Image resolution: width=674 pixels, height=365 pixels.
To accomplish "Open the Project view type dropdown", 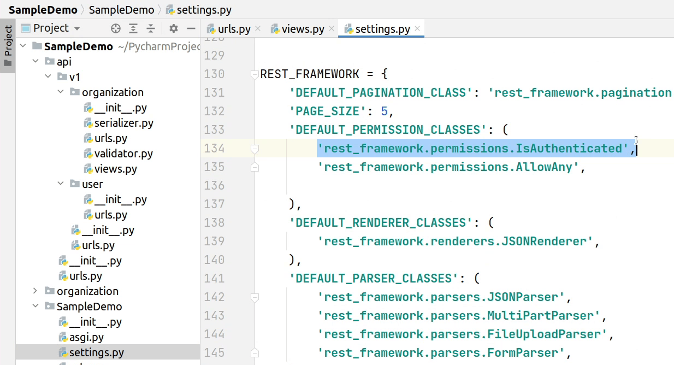I will click(76, 28).
